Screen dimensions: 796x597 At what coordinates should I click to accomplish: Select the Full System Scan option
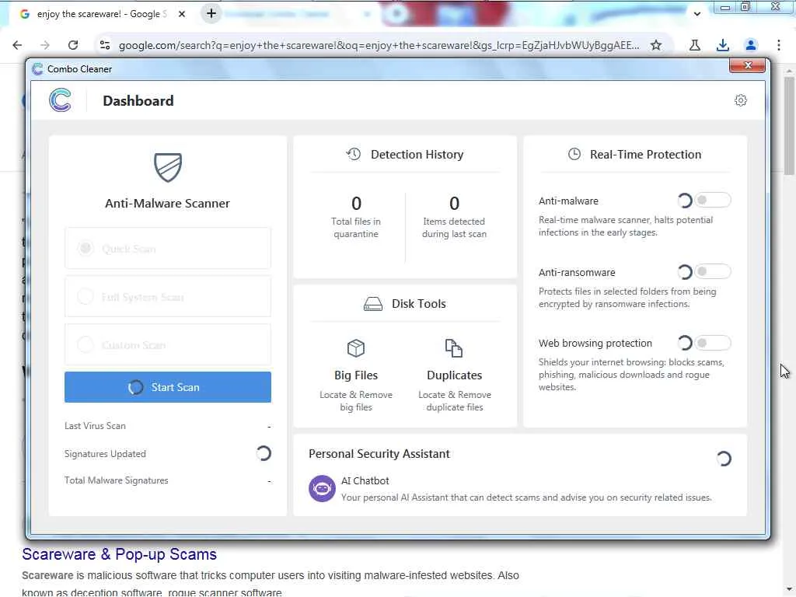[168, 296]
